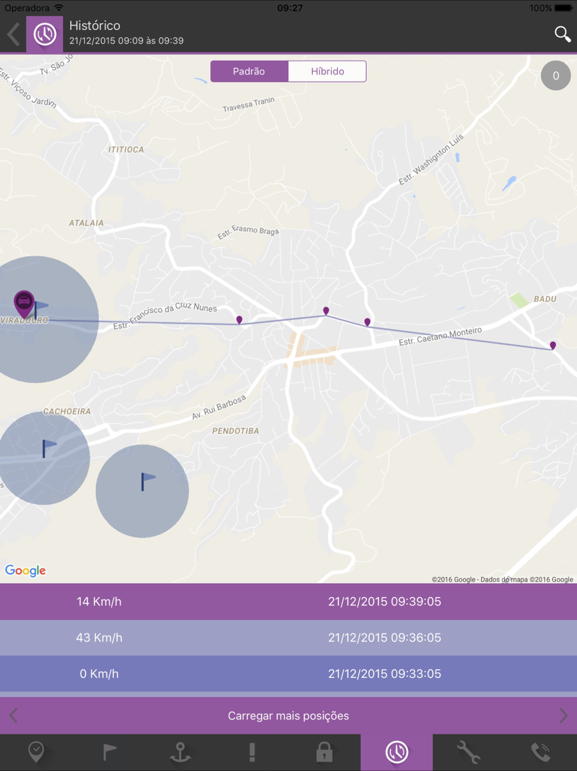Image resolution: width=577 pixels, height=771 pixels.
Task: Select route pin near Badu
Action: 553,346
